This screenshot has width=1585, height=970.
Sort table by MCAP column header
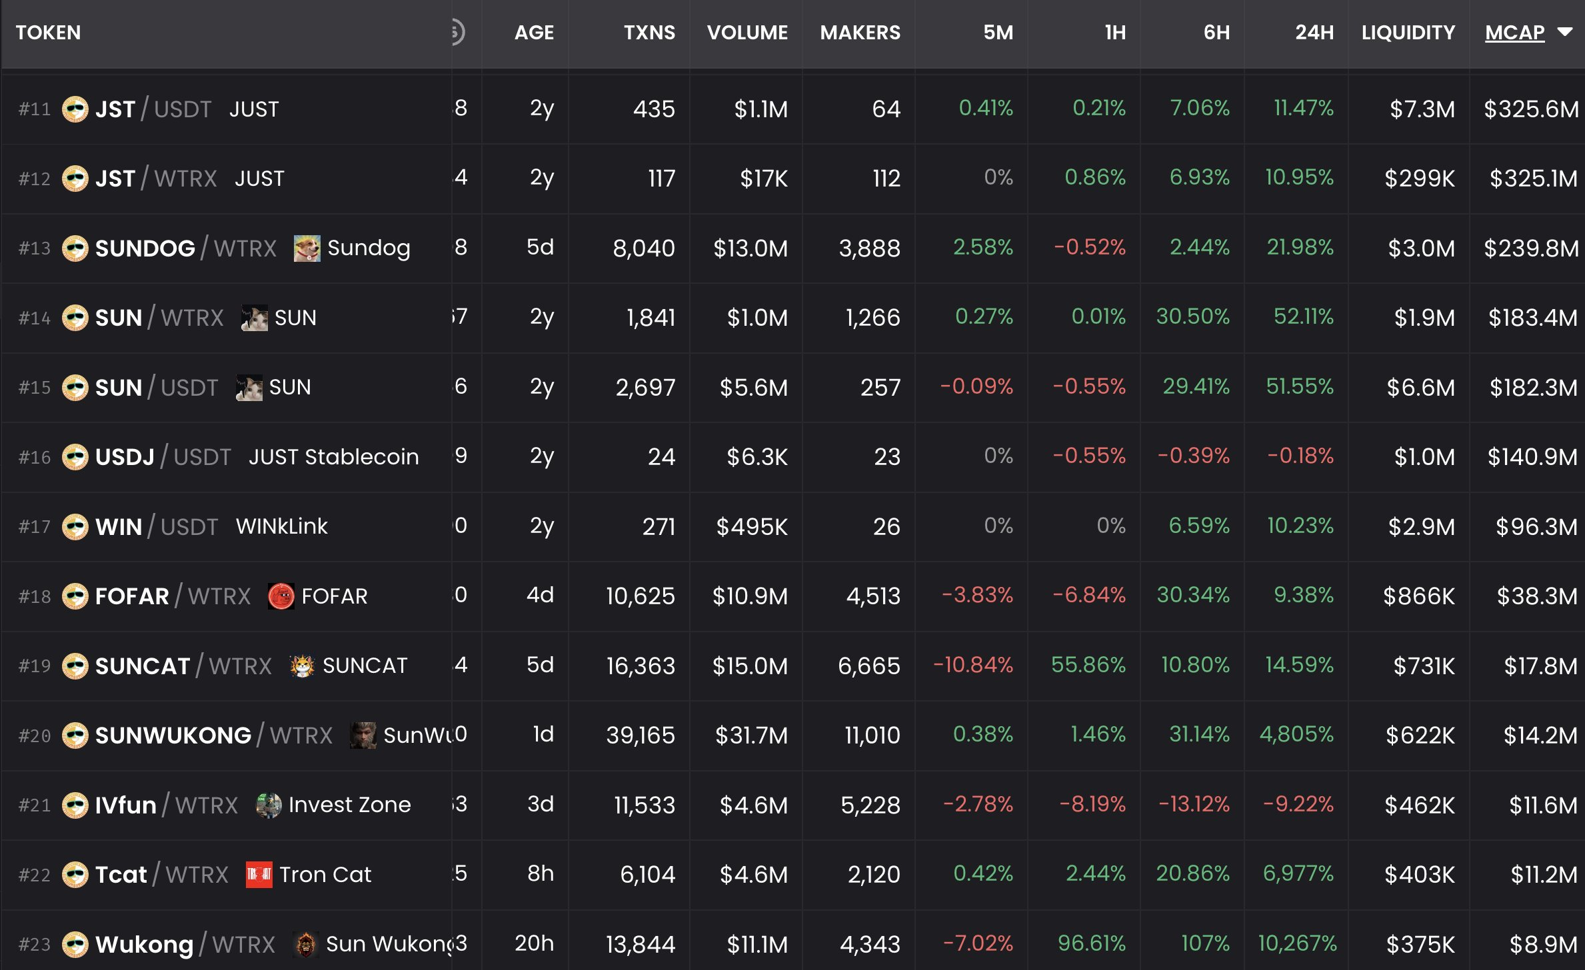(1514, 33)
